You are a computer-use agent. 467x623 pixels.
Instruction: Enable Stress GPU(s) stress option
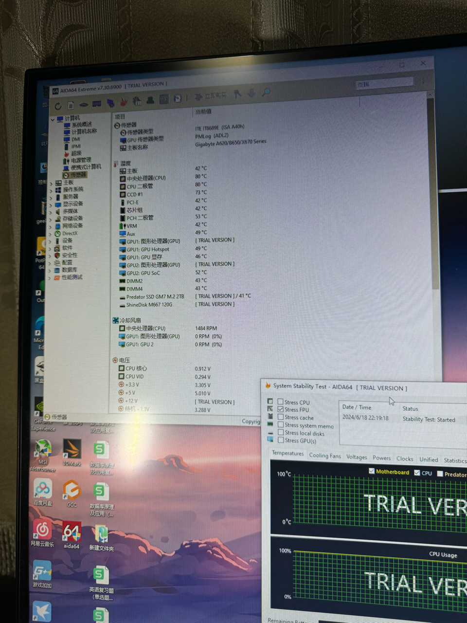pos(281,440)
